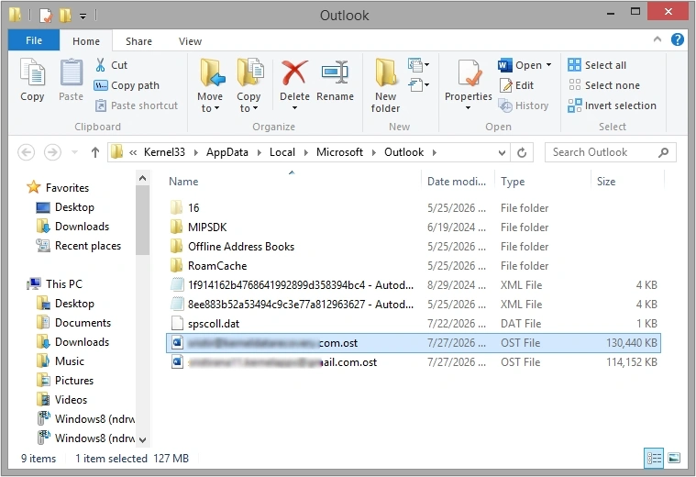
Task: Click Copy path in the ribbon
Action: coord(127,85)
